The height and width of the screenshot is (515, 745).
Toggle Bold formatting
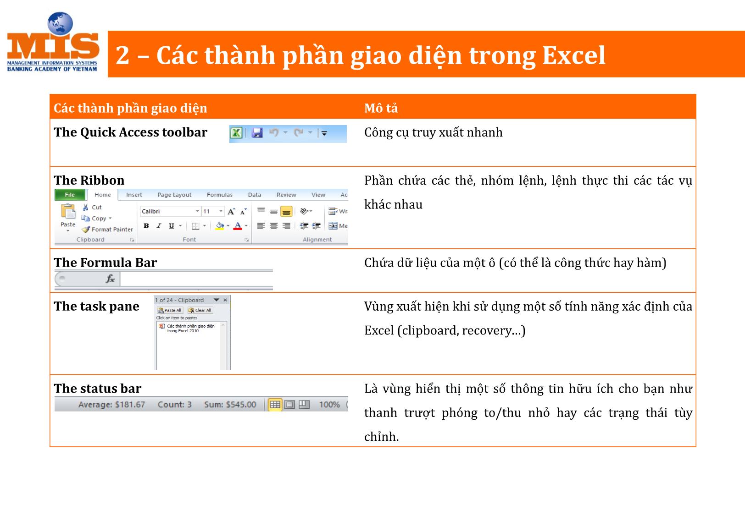pos(146,225)
